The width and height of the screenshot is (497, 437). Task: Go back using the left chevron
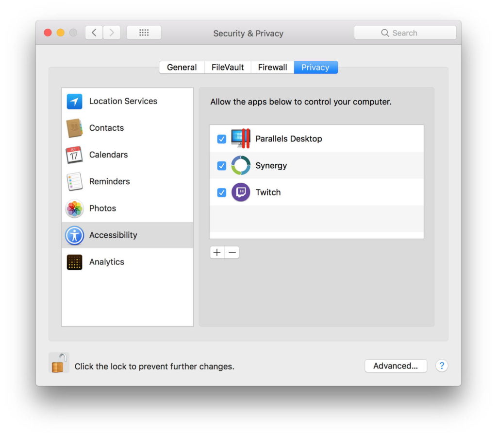(x=94, y=33)
